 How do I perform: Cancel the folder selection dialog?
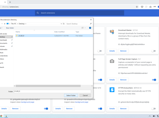click(85, 95)
